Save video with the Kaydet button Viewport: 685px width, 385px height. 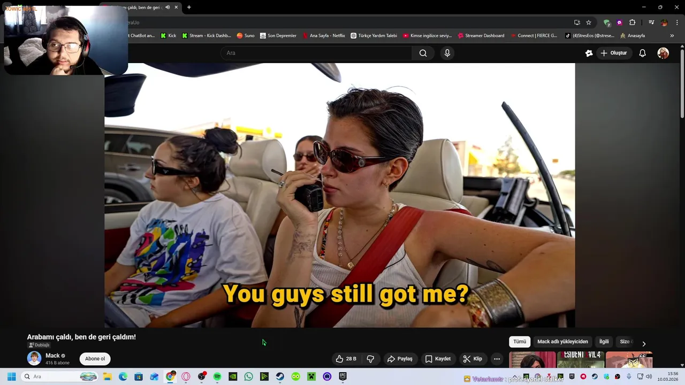point(438,359)
